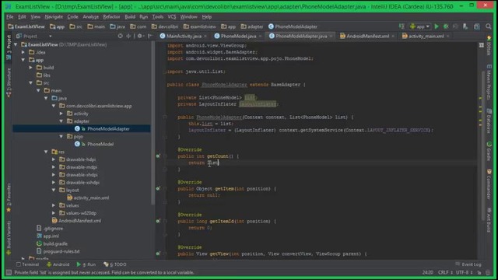The height and width of the screenshot is (280, 498).
Task: Open Ant Build side panel
Action: [x=489, y=220]
